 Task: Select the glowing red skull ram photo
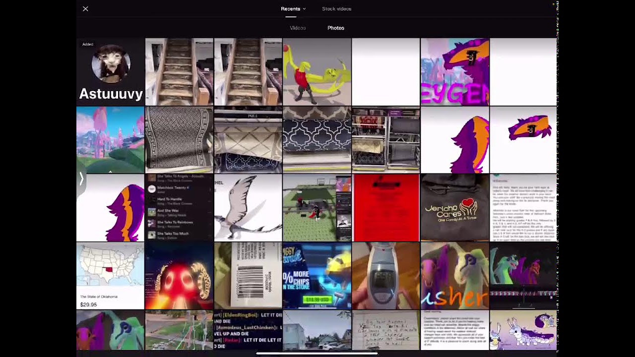point(179,276)
